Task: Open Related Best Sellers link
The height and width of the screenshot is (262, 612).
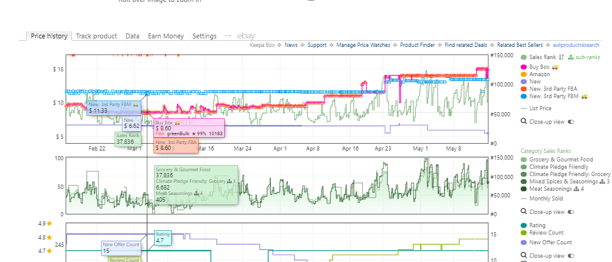Action: pos(521,45)
